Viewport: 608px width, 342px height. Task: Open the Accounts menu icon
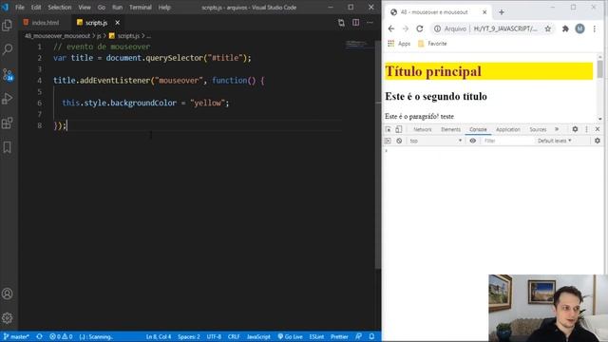click(8, 294)
